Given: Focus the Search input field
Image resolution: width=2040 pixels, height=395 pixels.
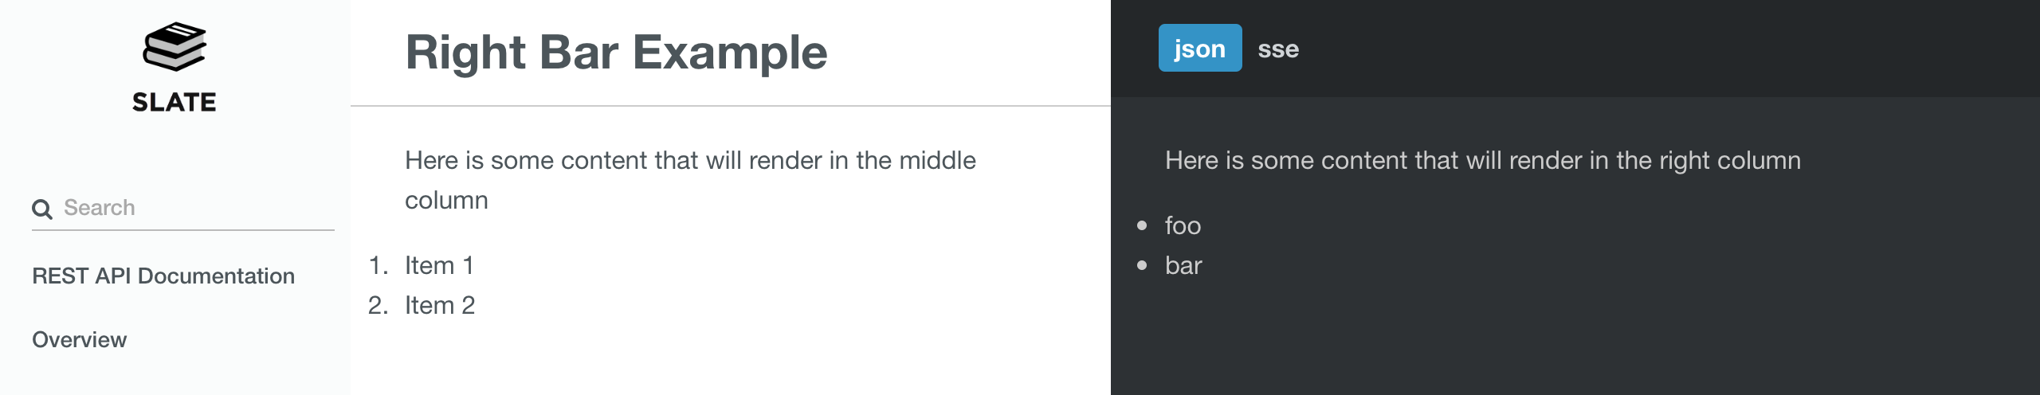Looking at the screenshot, I should pyautogui.click(x=183, y=208).
